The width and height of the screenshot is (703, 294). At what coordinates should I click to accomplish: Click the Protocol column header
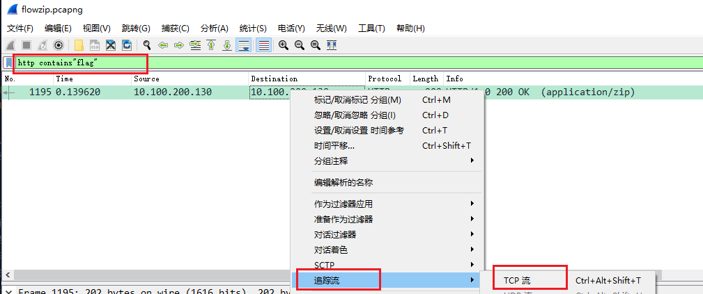pos(385,79)
